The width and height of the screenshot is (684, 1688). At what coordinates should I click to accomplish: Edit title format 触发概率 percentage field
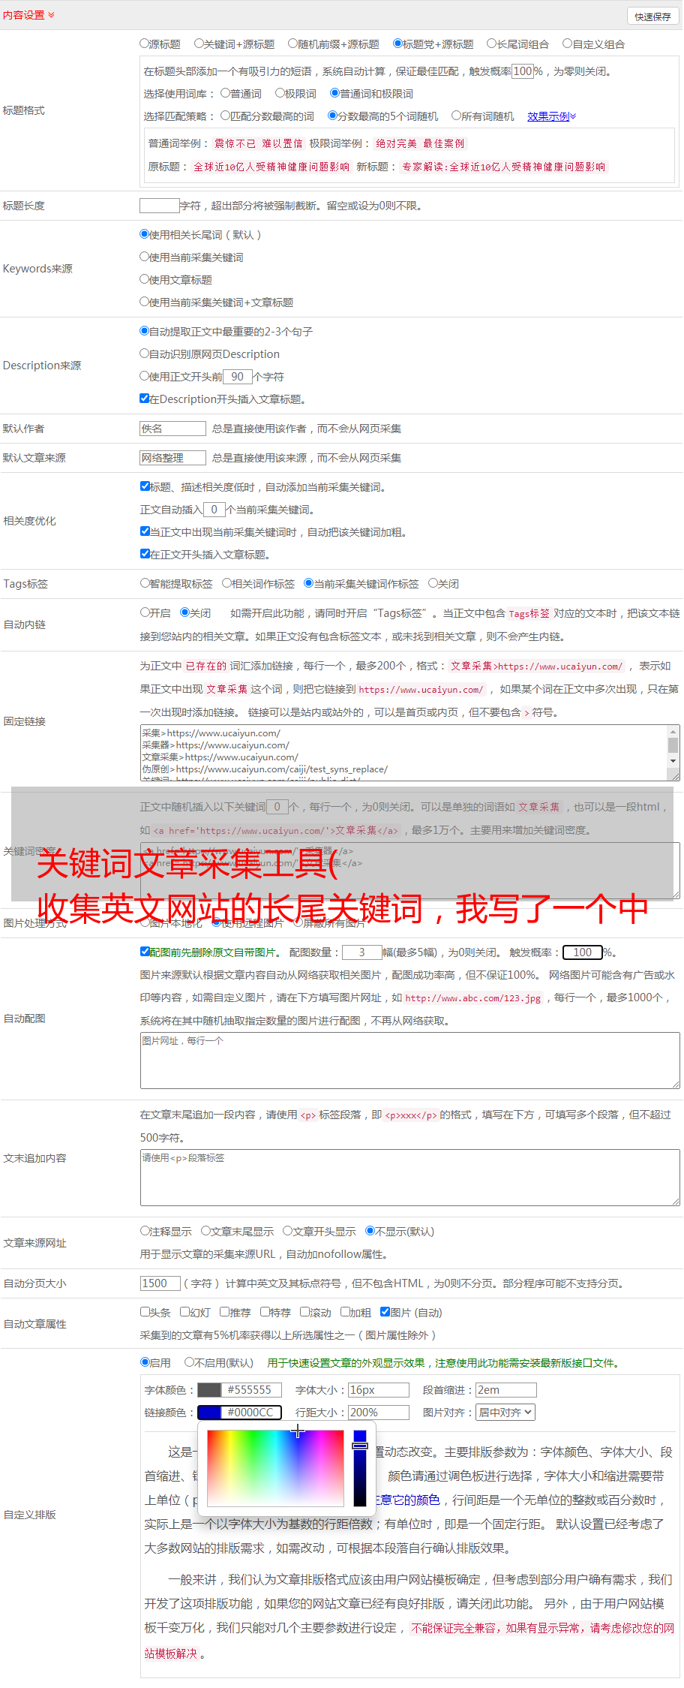pyautogui.click(x=522, y=71)
